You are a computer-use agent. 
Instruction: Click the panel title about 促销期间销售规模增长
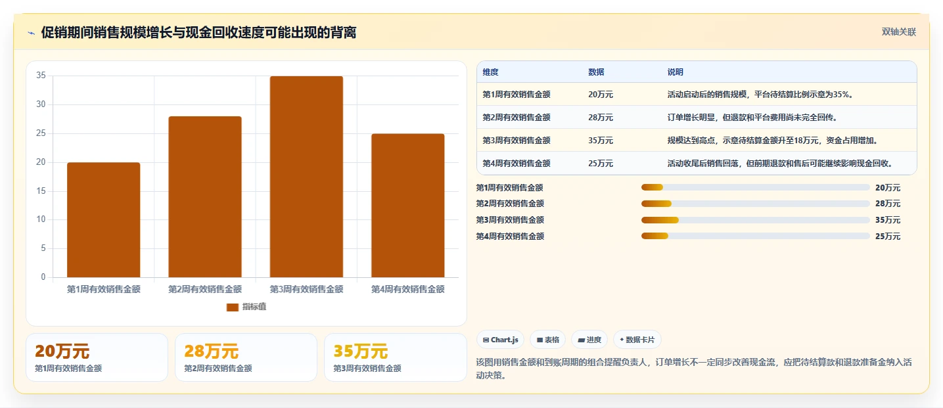tap(198, 32)
